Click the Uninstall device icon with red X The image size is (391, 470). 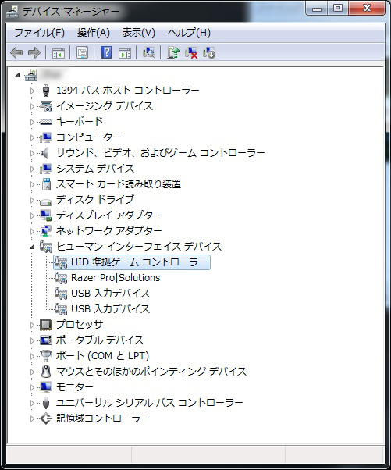pos(191,52)
